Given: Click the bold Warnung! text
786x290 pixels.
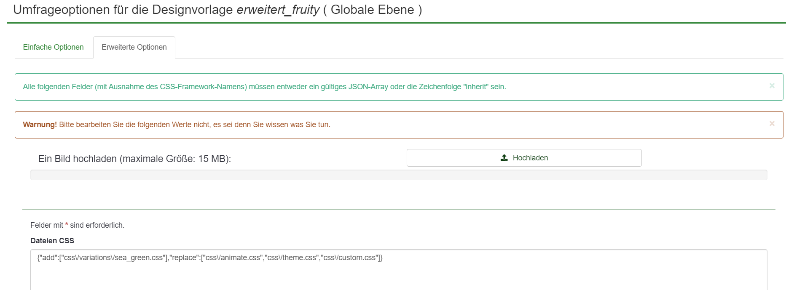Looking at the screenshot, I should (x=40, y=125).
